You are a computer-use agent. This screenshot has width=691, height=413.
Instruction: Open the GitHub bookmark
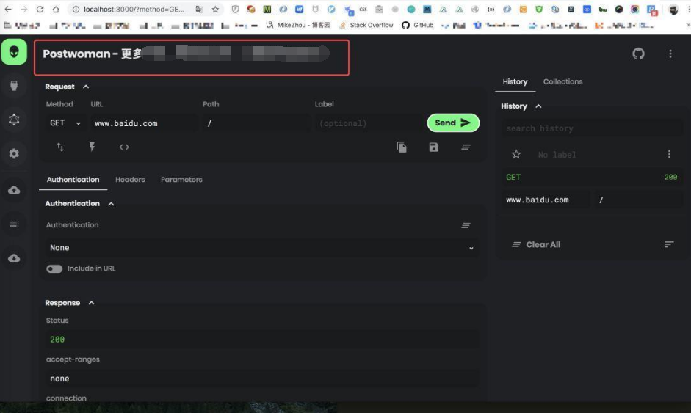pyautogui.click(x=417, y=25)
